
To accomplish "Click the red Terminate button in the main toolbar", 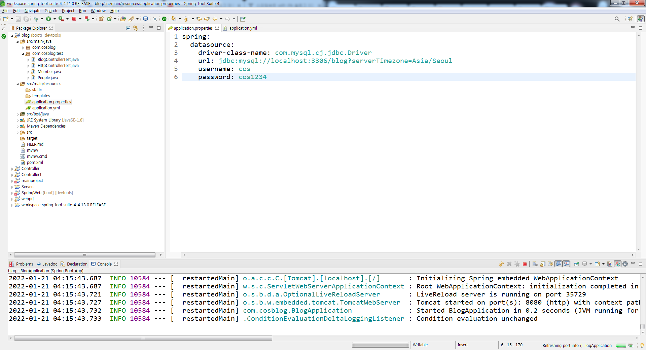I will (74, 19).
